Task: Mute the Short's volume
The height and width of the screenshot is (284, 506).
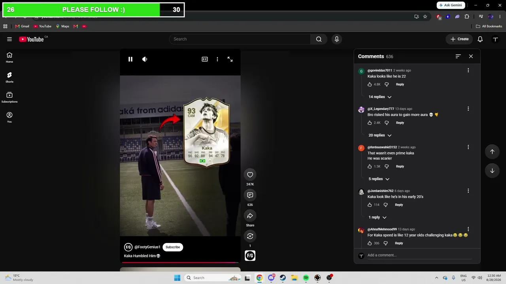Action: click(x=145, y=59)
